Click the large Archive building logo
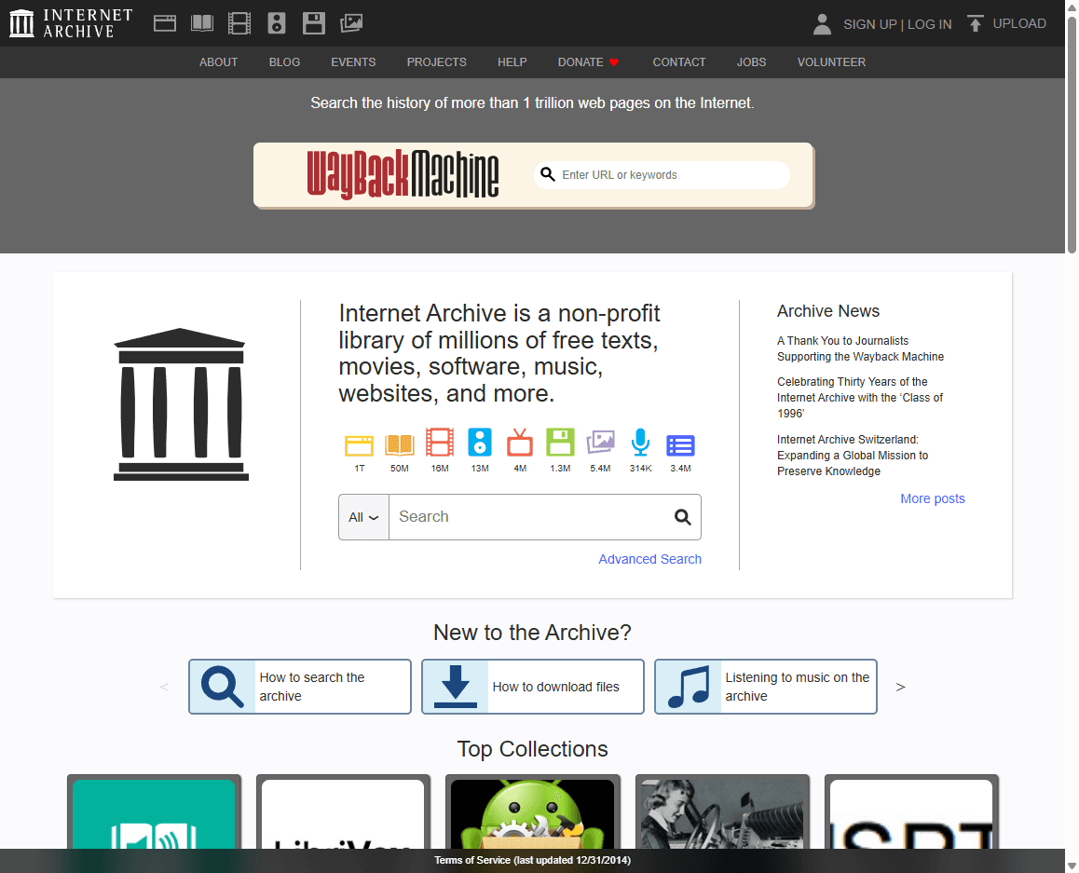This screenshot has height=873, width=1079. point(180,403)
